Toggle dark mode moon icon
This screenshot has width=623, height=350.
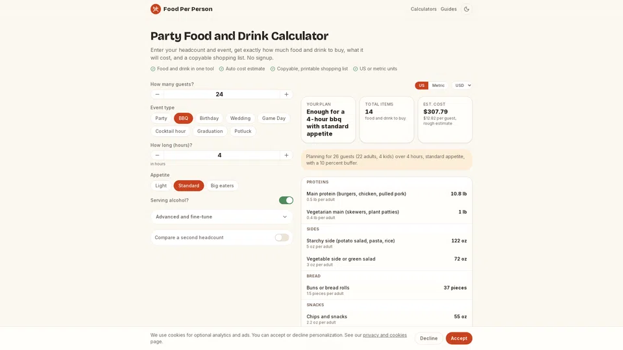(467, 8)
